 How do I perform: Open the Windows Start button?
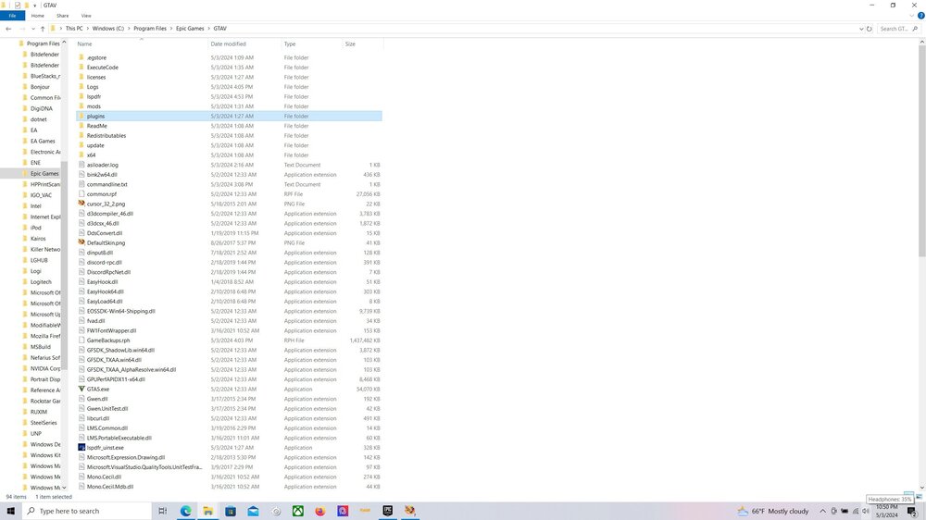[10, 511]
